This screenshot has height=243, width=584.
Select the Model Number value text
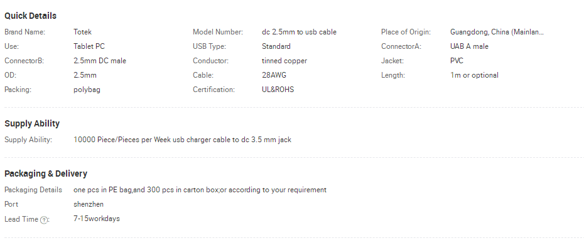(x=299, y=32)
